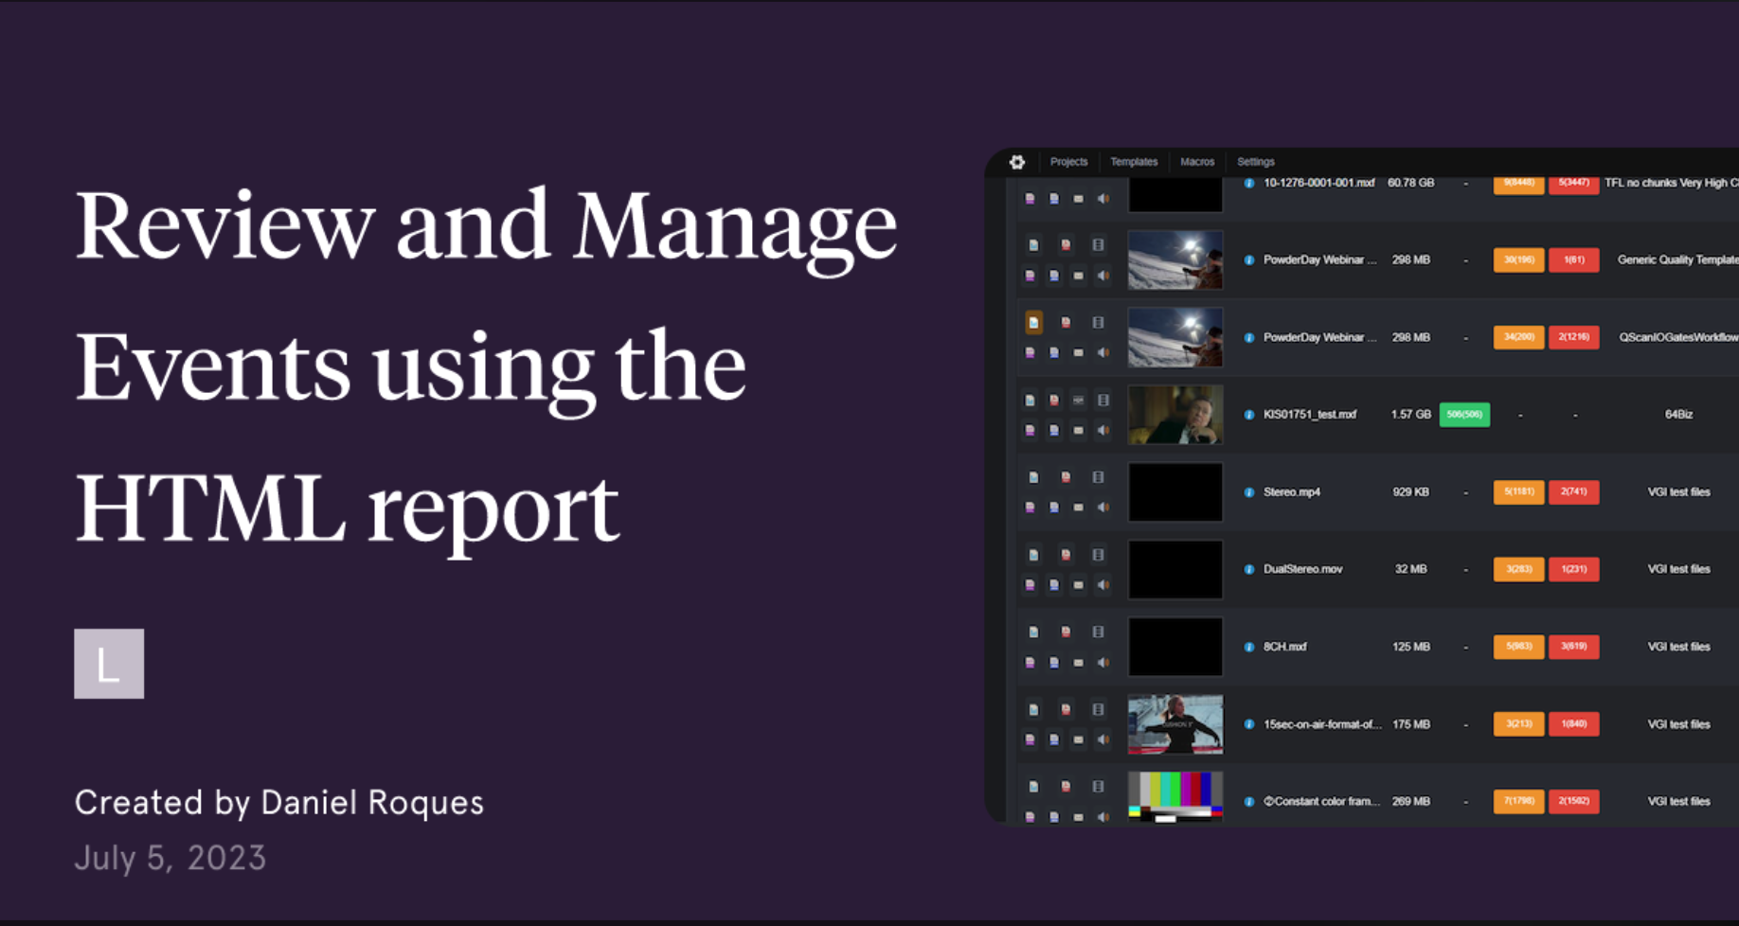The width and height of the screenshot is (1739, 926).
Task: Click the PowderDay Webinar skiing thumbnail
Action: [1174, 260]
